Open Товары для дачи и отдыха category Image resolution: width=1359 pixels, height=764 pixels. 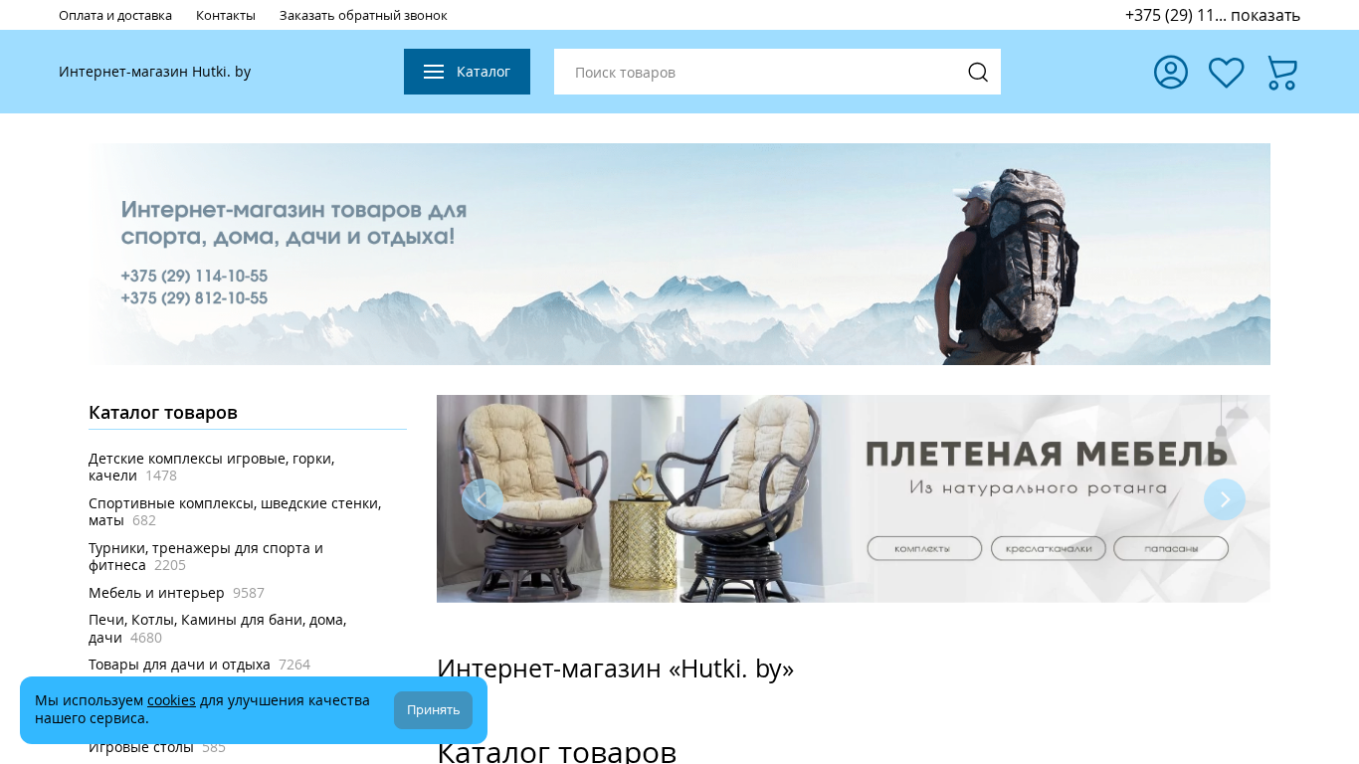179,665
